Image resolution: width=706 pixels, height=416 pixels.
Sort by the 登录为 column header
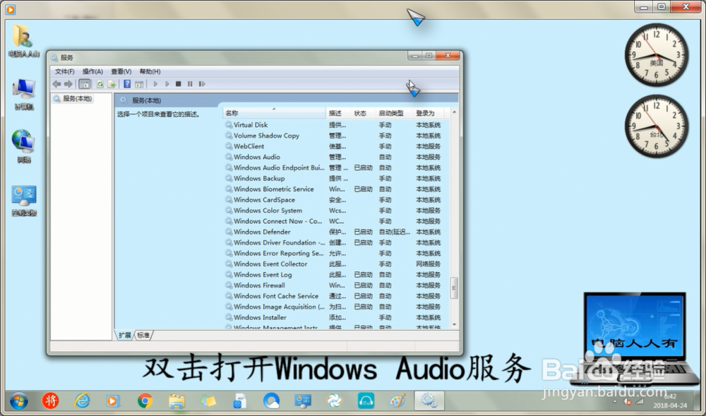pyautogui.click(x=429, y=113)
